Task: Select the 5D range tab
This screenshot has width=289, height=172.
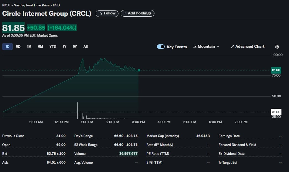Action: [18, 47]
